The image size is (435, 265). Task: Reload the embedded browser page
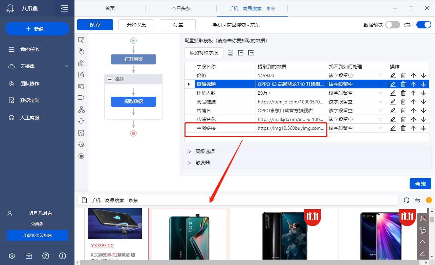[x=407, y=200]
